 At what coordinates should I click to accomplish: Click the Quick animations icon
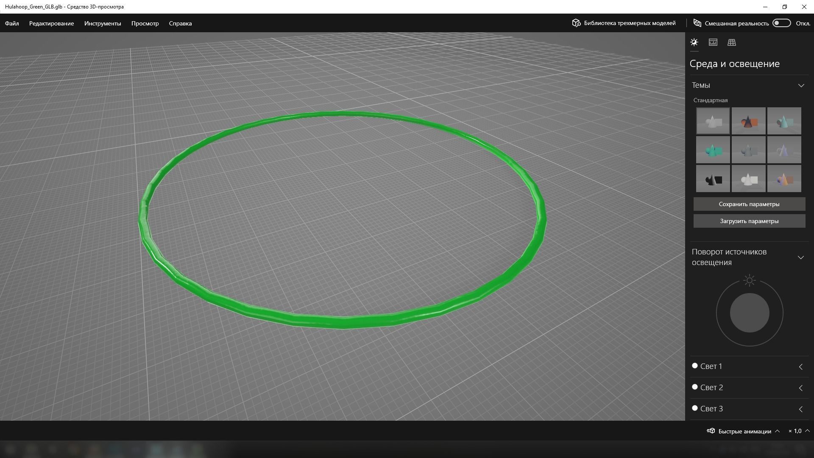711,431
